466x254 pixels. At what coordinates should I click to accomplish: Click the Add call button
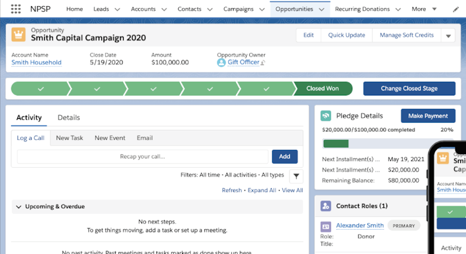click(x=285, y=157)
